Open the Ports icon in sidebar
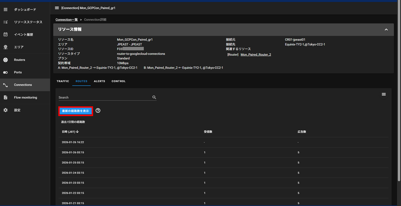This screenshot has width=401, height=206. tap(5, 72)
